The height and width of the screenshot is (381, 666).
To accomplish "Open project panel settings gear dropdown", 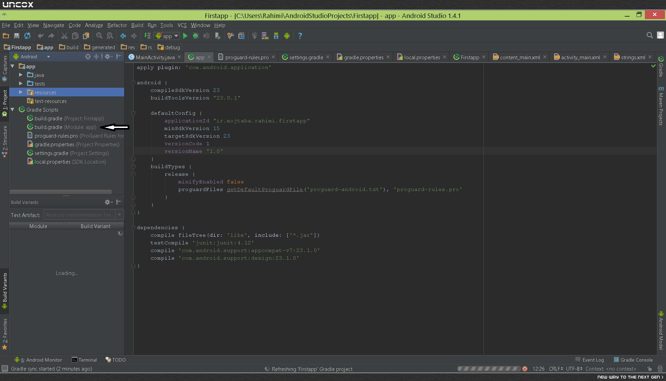I will tap(109, 57).
